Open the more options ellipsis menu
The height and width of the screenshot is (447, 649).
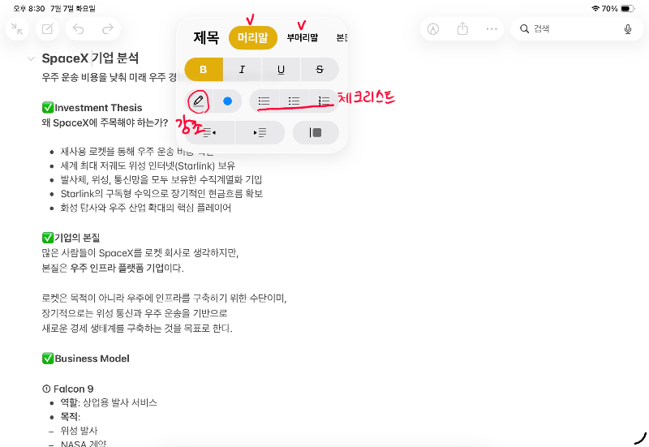tap(492, 29)
